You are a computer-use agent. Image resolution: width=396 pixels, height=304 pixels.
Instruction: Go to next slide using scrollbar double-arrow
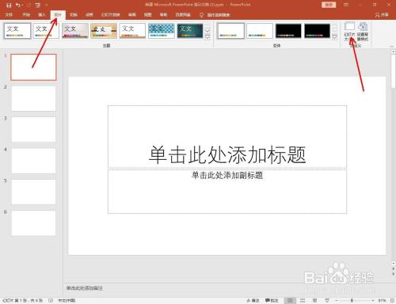tap(393, 274)
